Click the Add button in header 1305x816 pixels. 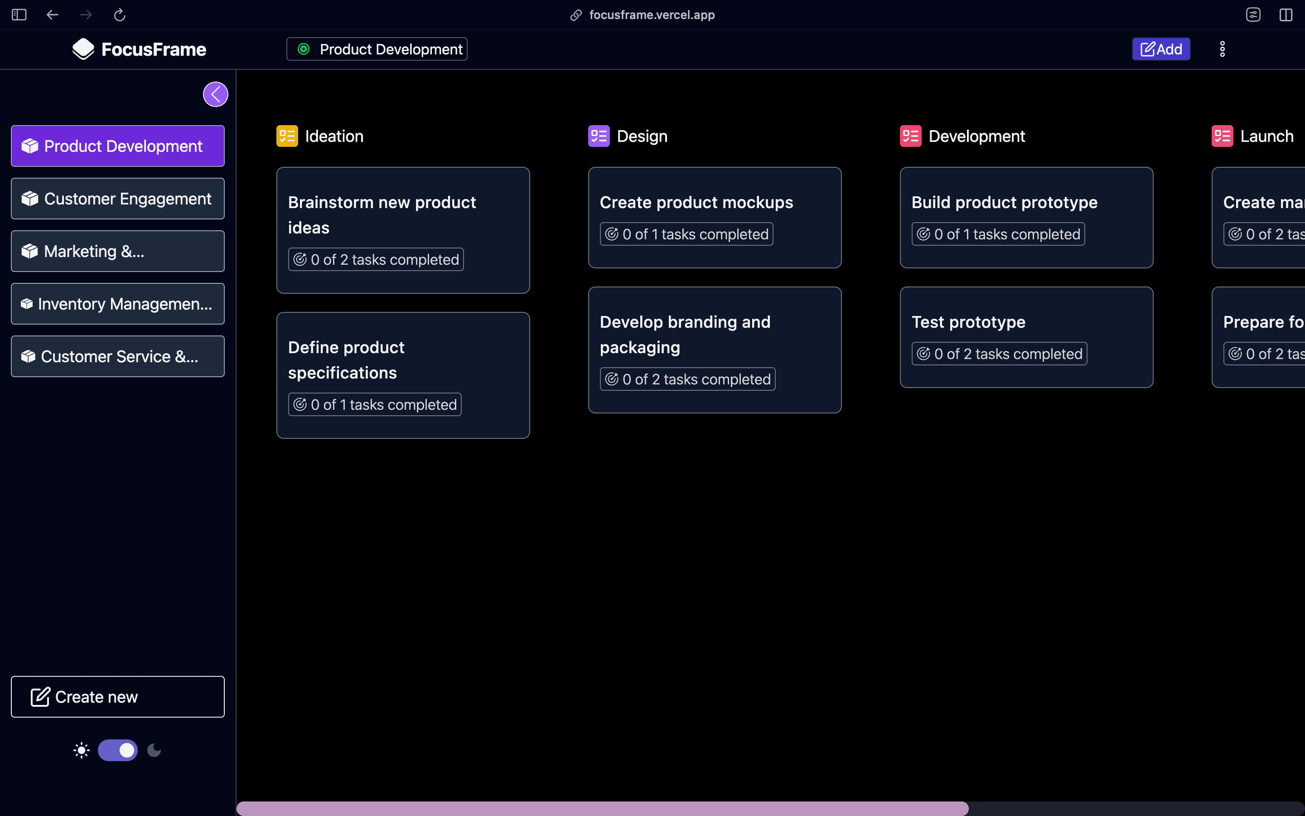coord(1160,49)
